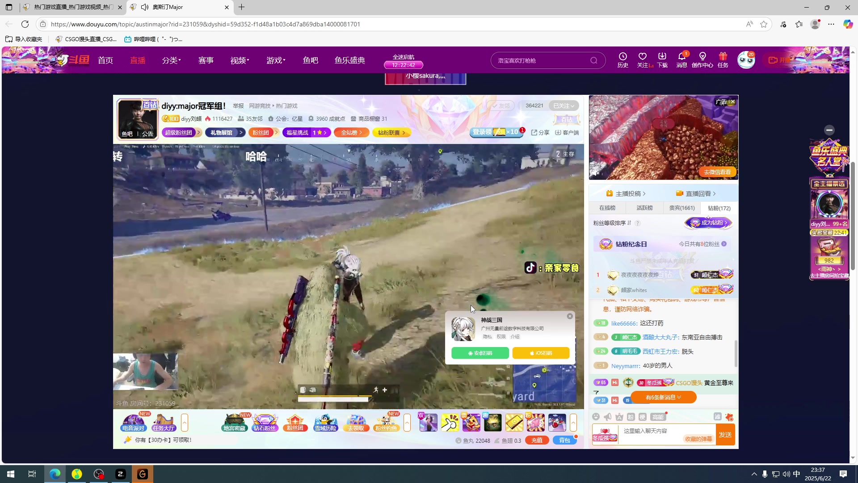
Task: Toggle the 友邻 neighbor button
Action: (x=500, y=106)
